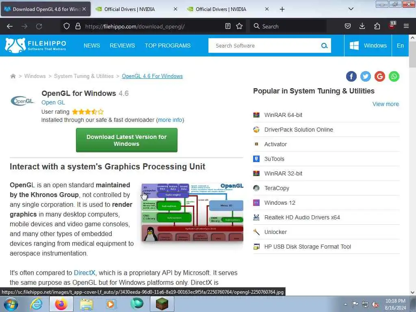The height and width of the screenshot is (312, 416).
Task: Click the home icon in breadcrumb
Action: tap(13, 76)
